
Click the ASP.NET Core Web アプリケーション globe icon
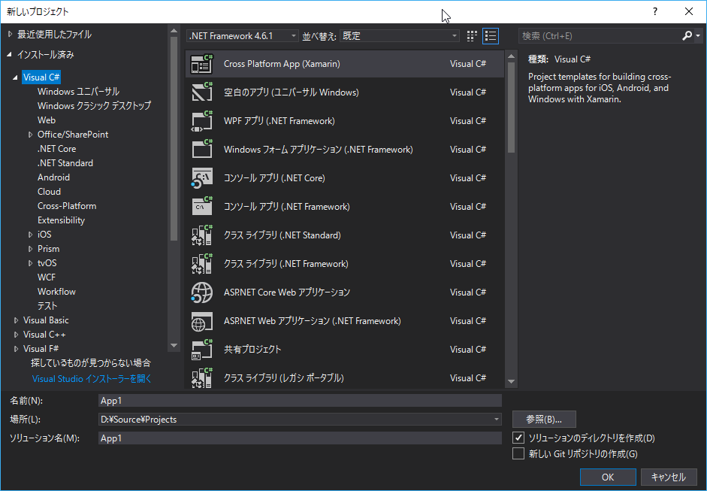coord(201,292)
